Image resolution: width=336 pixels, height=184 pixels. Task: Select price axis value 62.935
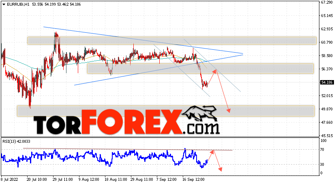pos(327,29)
